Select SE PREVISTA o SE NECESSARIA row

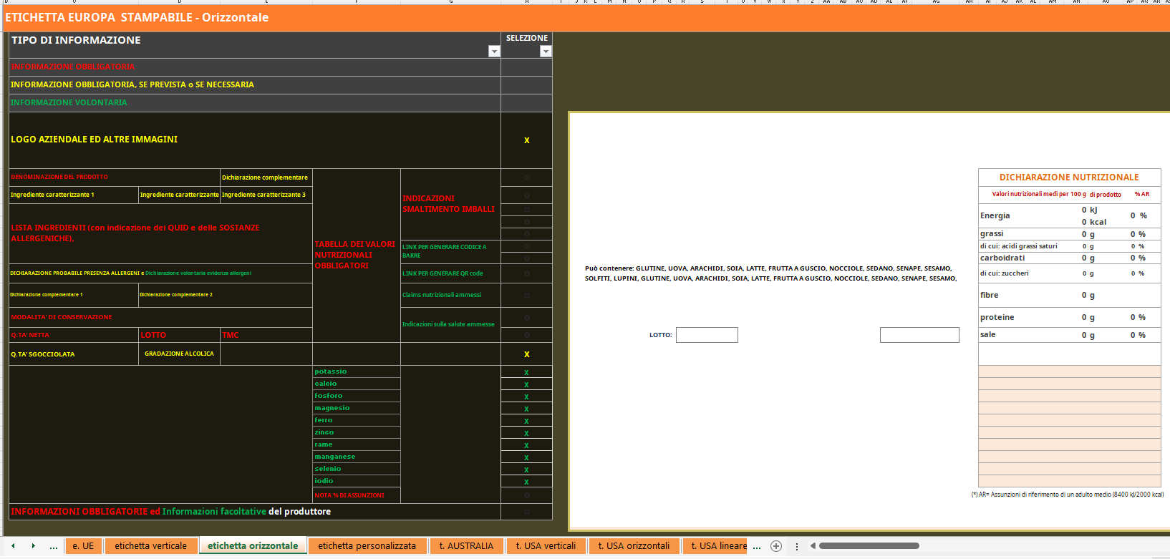click(x=255, y=85)
